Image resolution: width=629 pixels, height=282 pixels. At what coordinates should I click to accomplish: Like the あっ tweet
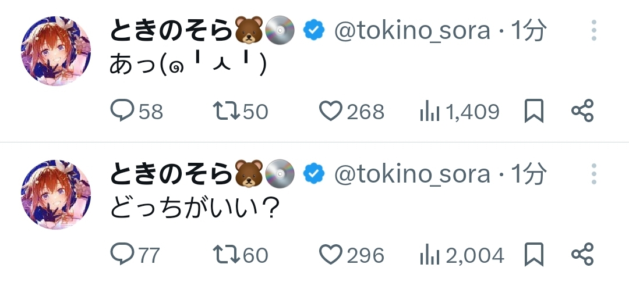(x=331, y=110)
